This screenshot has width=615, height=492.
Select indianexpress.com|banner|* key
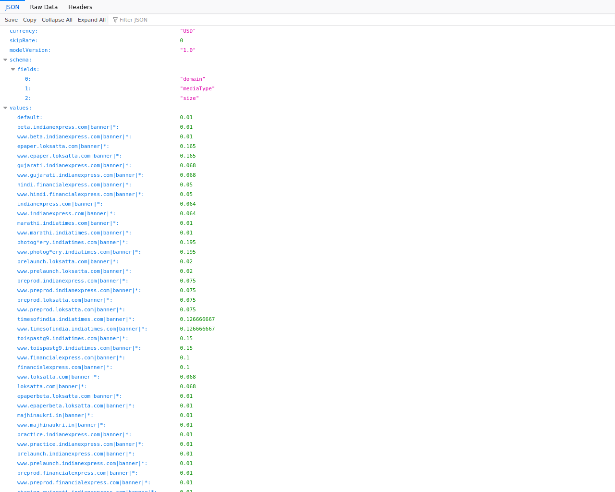pos(60,204)
